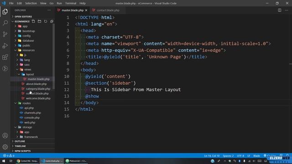
Task: Switch to contact.blade.php tab
Action: 108,10
